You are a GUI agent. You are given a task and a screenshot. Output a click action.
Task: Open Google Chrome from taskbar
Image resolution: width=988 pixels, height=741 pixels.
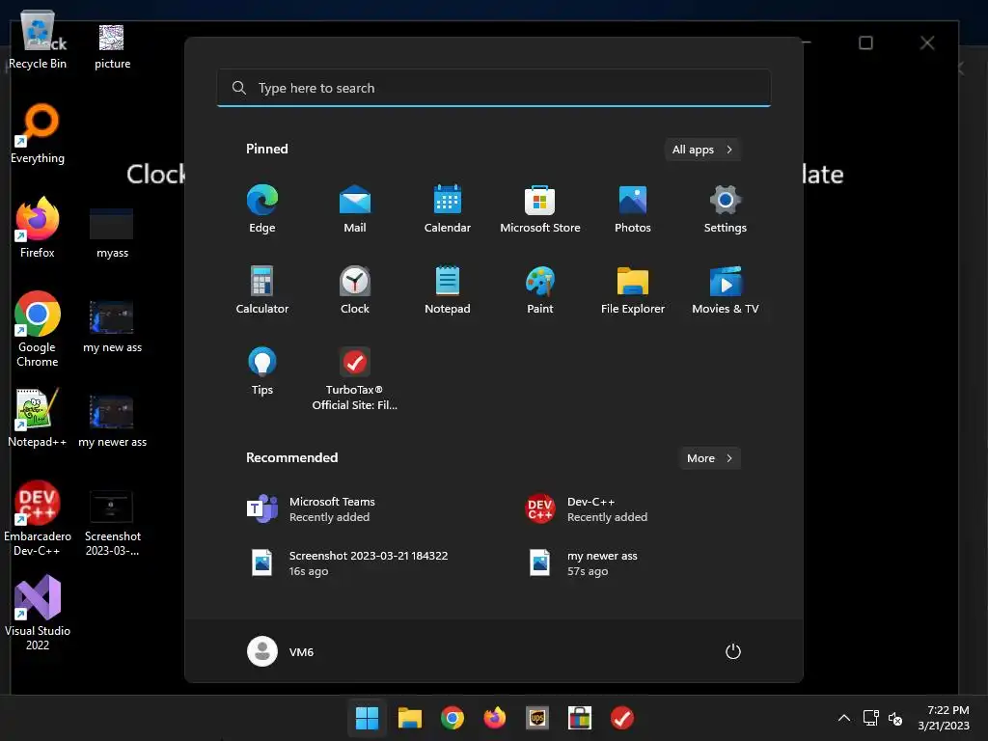(453, 718)
